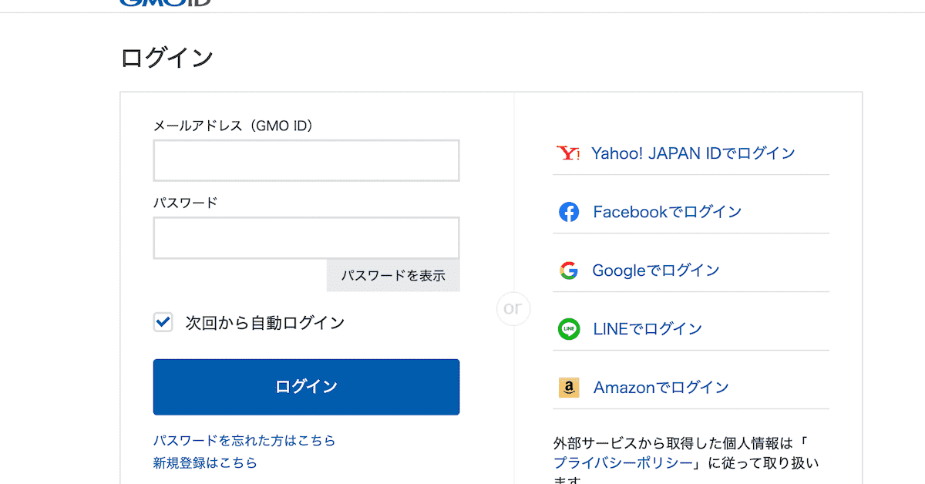The width and height of the screenshot is (925, 484).
Task: Click the blue Facebook logo icon
Action: [569, 212]
